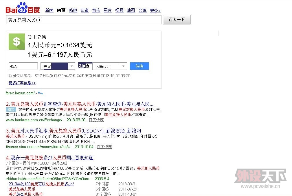
Task: Click the small icon after forex.hexun.com
Action: tap(41, 93)
